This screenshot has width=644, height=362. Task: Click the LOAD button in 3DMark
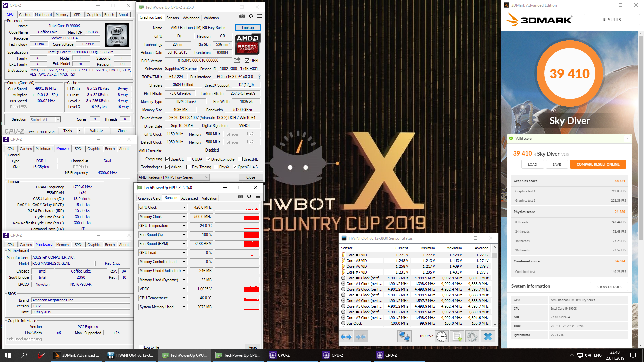point(532,164)
